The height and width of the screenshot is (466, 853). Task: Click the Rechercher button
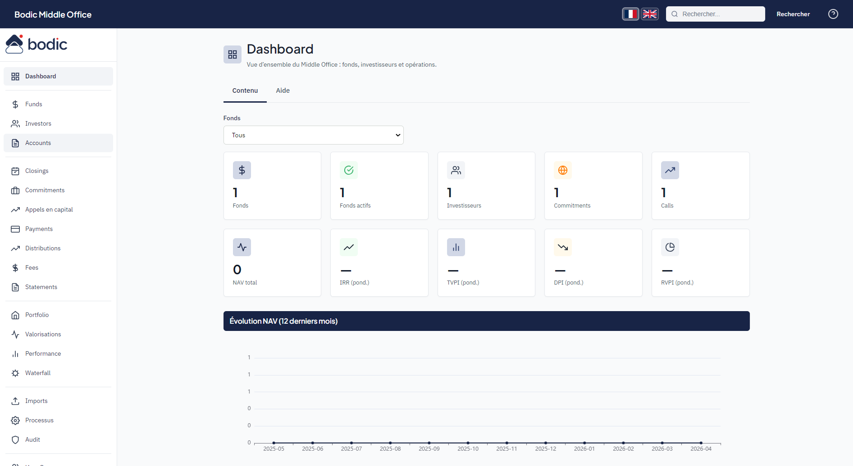(793, 14)
